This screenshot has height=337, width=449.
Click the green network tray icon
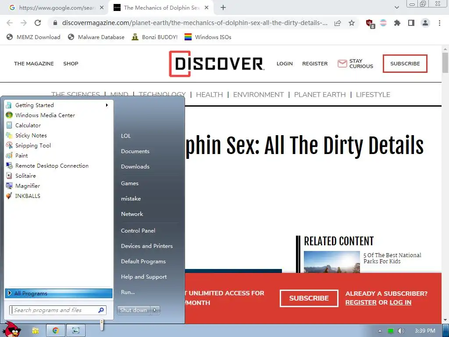click(x=391, y=331)
